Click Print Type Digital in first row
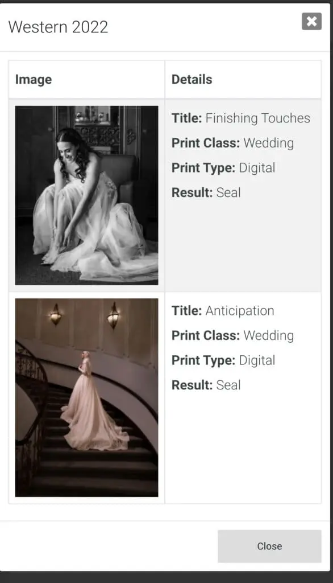This screenshot has width=333, height=583. [x=223, y=168]
